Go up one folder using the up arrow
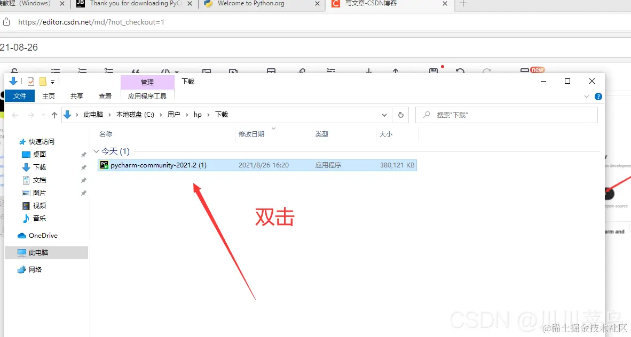 (54, 115)
